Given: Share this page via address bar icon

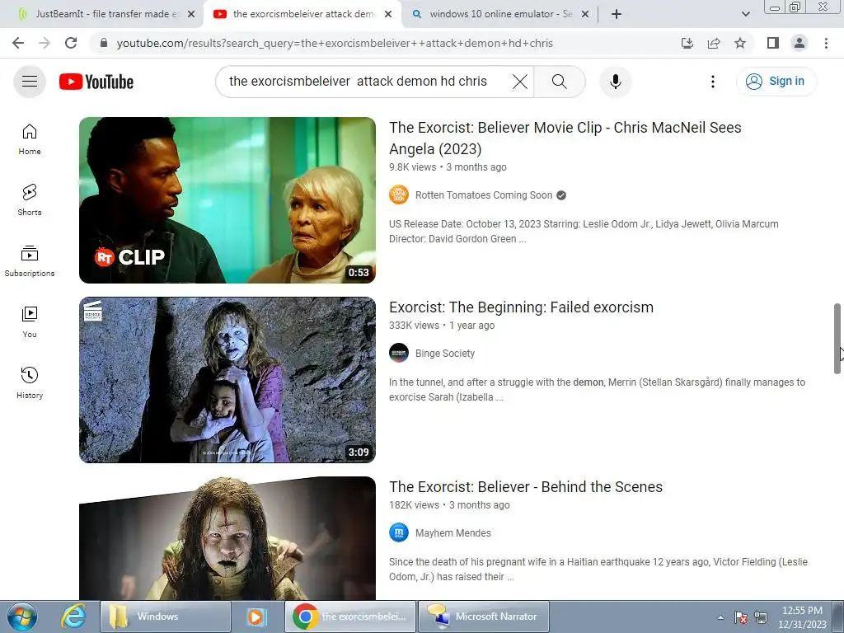Looking at the screenshot, I should 714,43.
